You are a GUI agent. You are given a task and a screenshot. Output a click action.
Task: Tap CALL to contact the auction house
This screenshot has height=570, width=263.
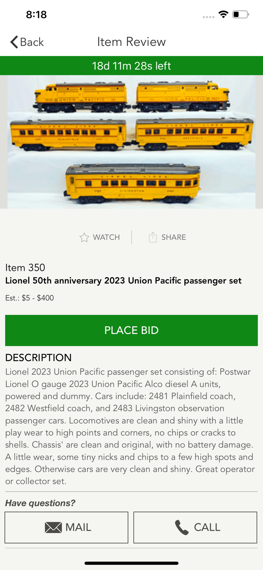(195, 527)
